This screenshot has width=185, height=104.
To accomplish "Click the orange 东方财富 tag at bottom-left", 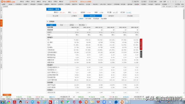I will [7, 95].
